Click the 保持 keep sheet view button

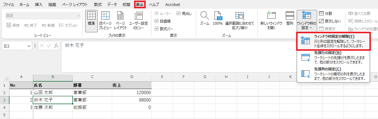13,25
